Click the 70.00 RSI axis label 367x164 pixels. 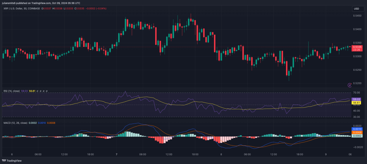coord(356,93)
